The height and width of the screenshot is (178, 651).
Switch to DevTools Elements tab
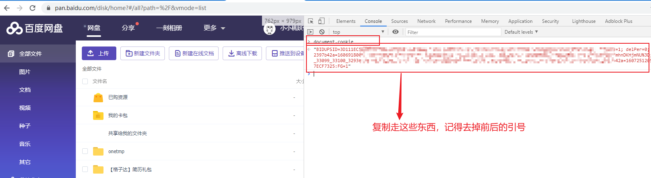coord(346,21)
